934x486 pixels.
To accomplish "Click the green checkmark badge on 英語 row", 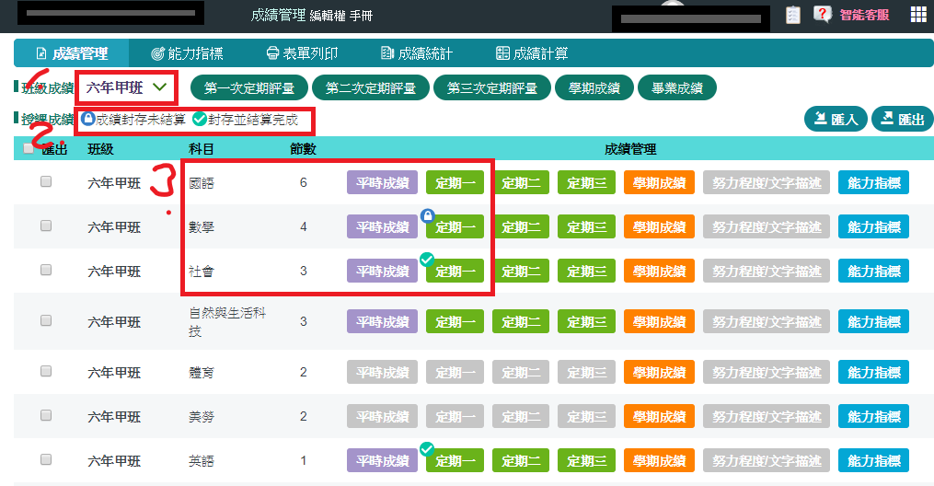I will 427,449.
